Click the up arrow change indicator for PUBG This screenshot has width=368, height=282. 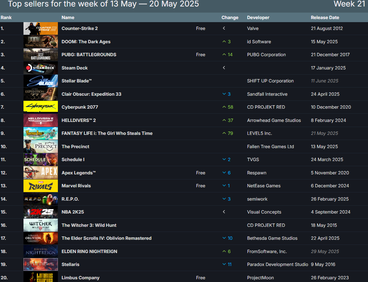(224, 54)
